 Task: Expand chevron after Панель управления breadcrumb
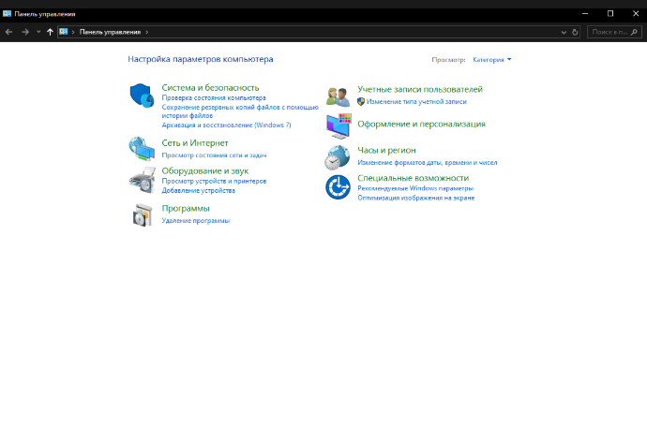tap(146, 32)
